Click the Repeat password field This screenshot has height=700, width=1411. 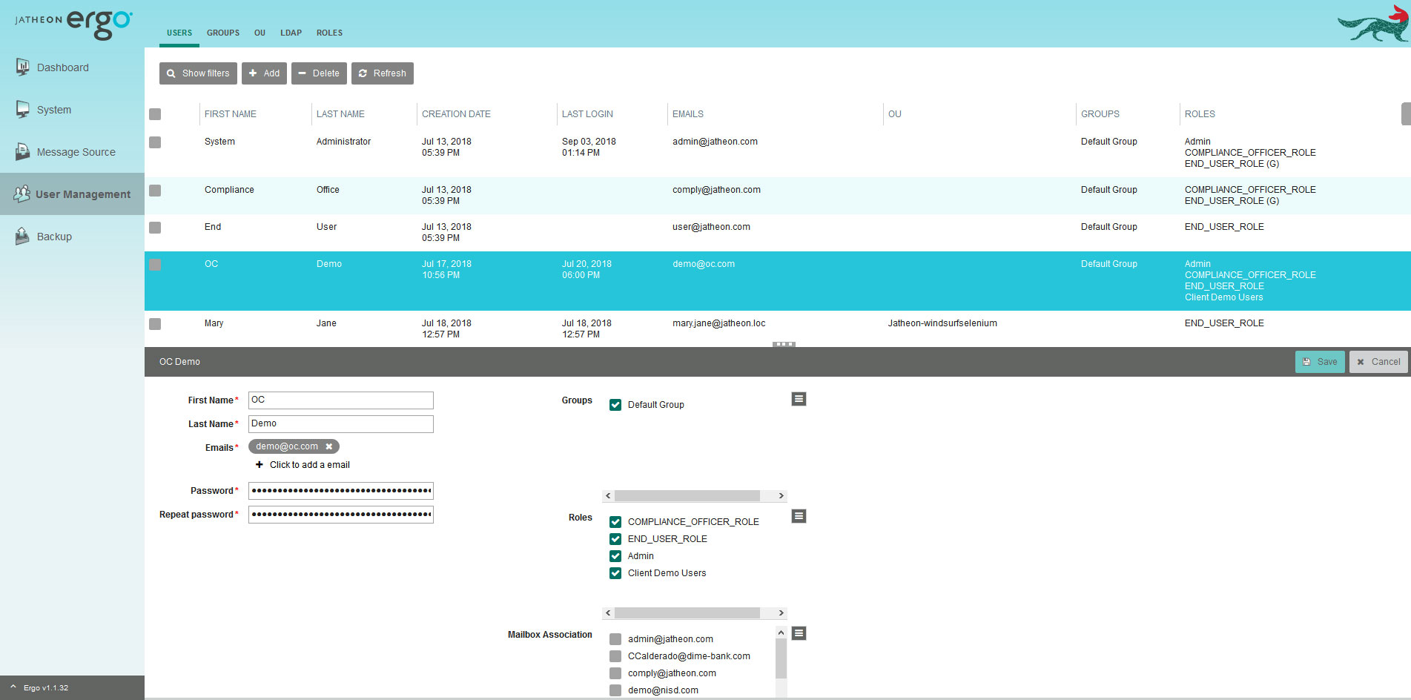point(341,515)
